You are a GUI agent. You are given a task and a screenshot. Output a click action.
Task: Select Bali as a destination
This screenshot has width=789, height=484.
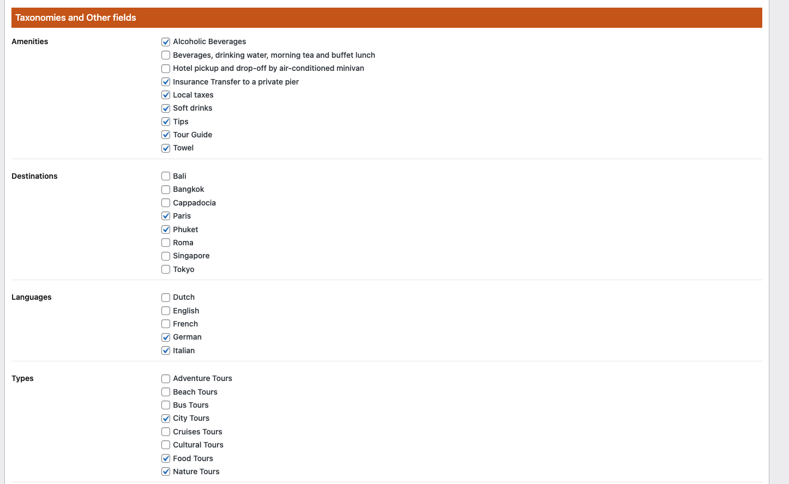(166, 176)
